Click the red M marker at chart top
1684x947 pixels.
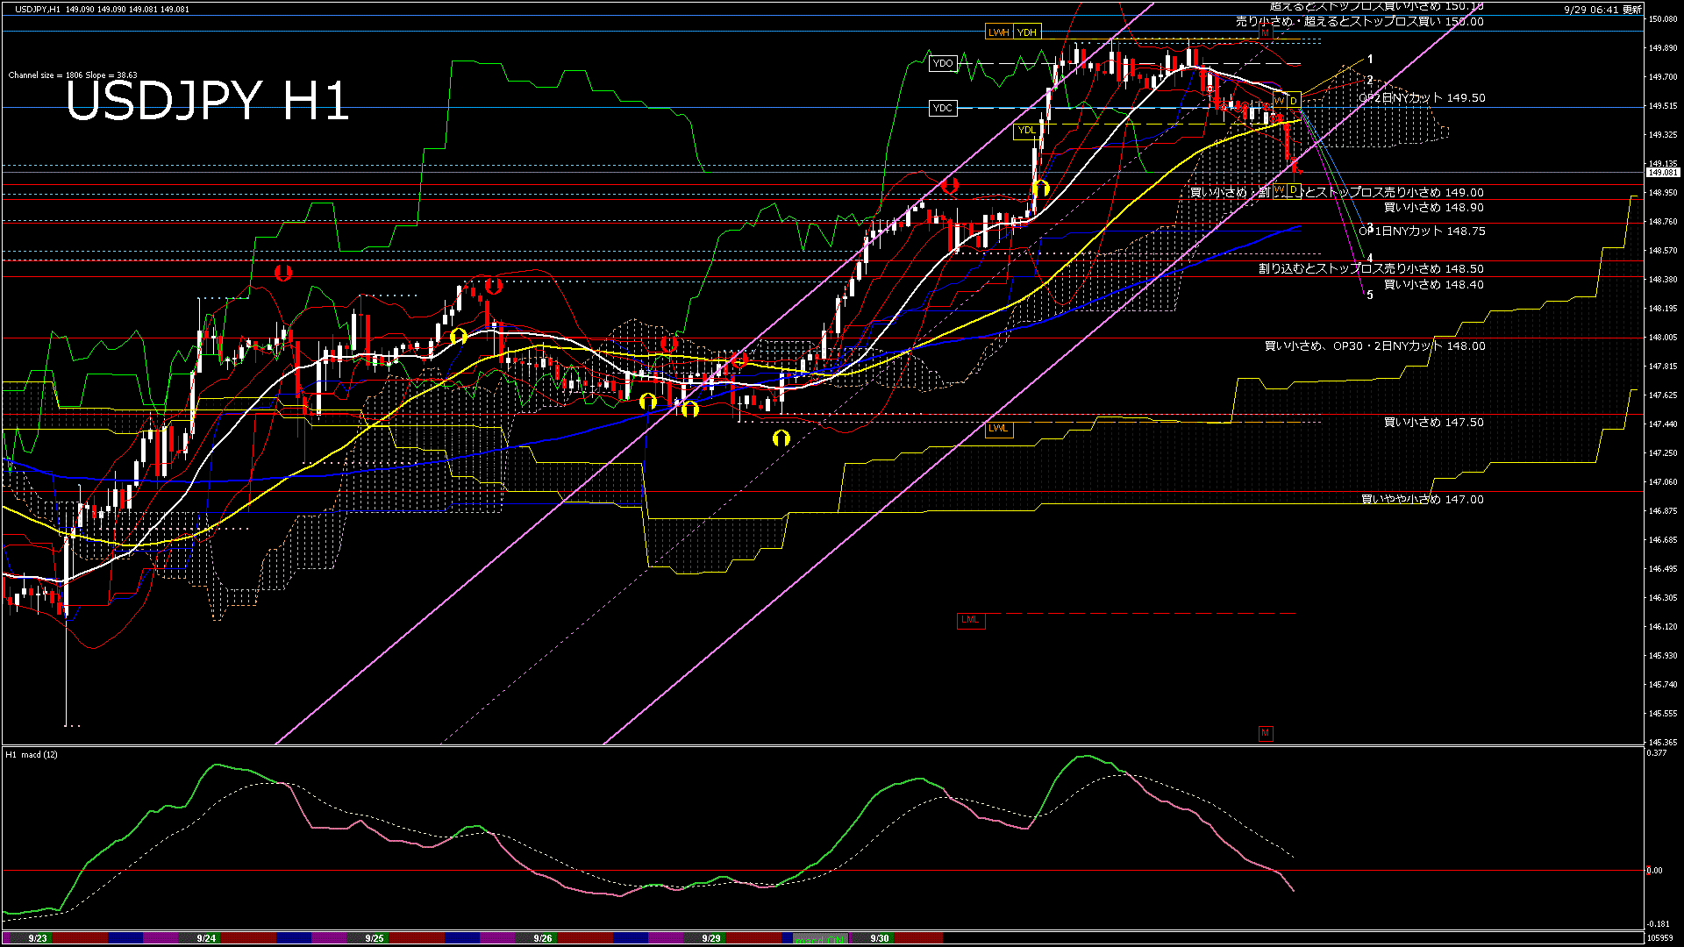click(x=1265, y=32)
